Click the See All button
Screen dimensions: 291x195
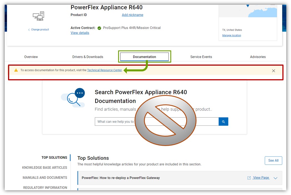tap(273, 161)
